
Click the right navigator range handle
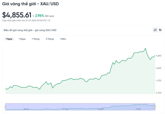point(155,107)
